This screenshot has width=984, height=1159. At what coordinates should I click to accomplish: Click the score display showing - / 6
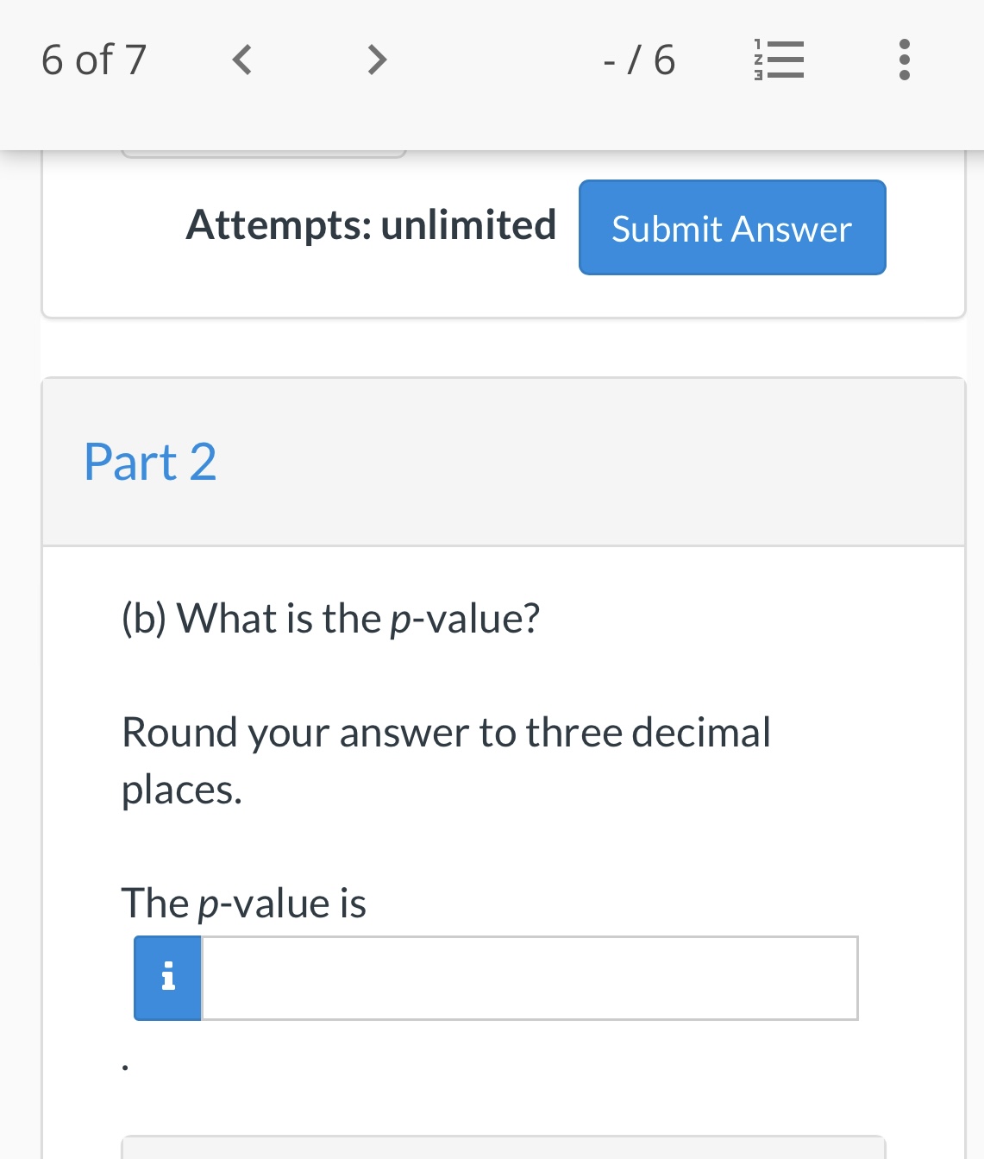[638, 60]
